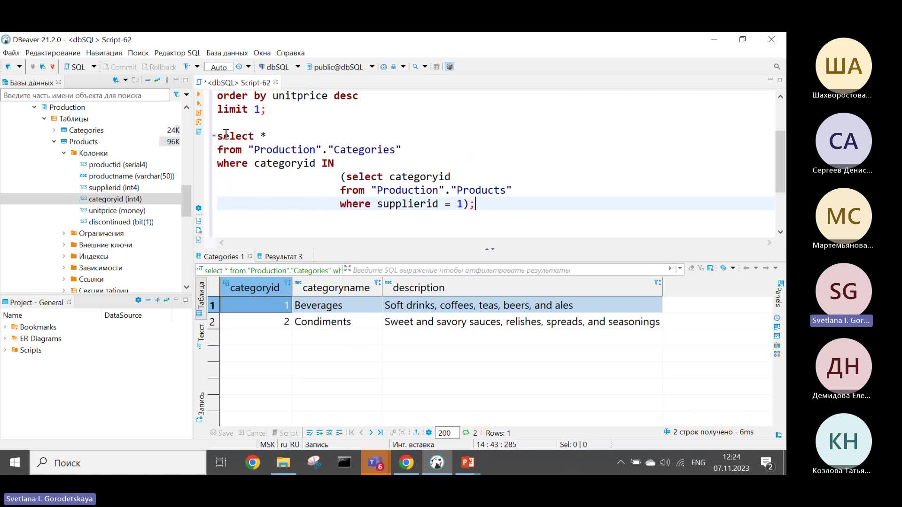The width and height of the screenshot is (902, 507).
Task: Open the База данных menu
Action: pyautogui.click(x=227, y=53)
